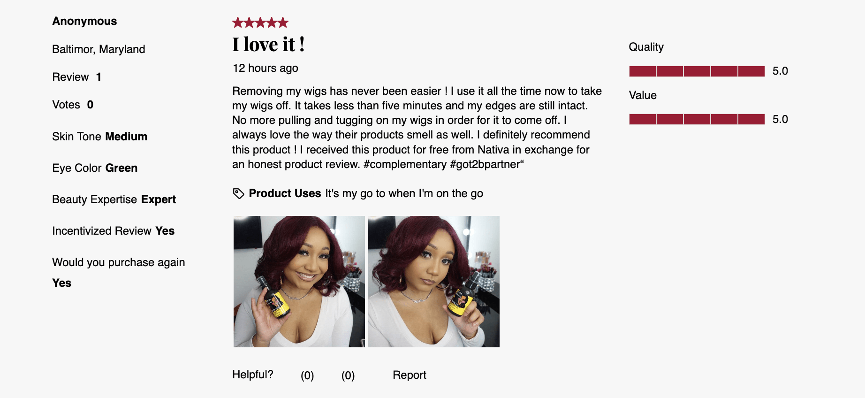
Task: Click the Skin Tone Medium attribute
Action: click(x=100, y=137)
